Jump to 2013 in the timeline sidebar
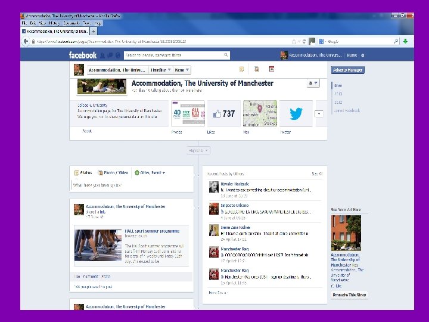Screen dimensions: 429x322 (338, 94)
